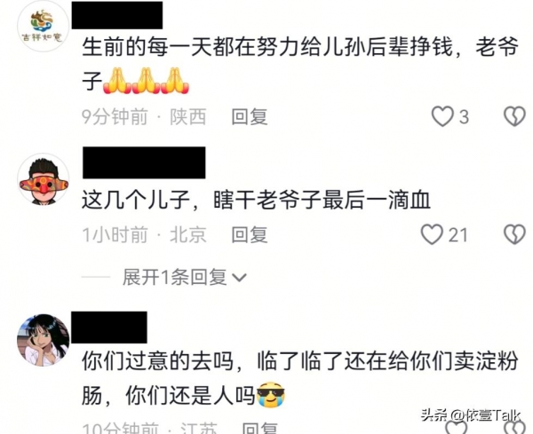The image size is (533, 434).
Task: Dislike the Jiangsu comment at bottom
Action: [x=514, y=428]
